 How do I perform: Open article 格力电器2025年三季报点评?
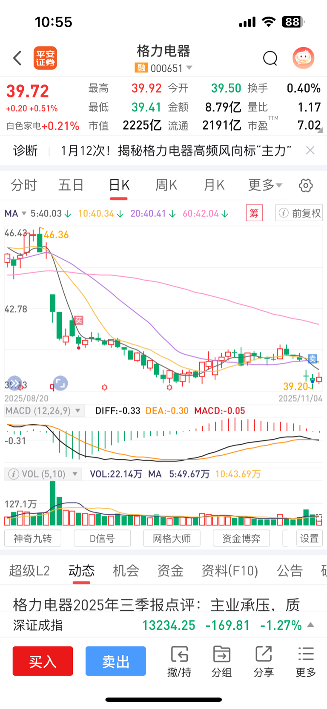pyautogui.click(x=156, y=605)
